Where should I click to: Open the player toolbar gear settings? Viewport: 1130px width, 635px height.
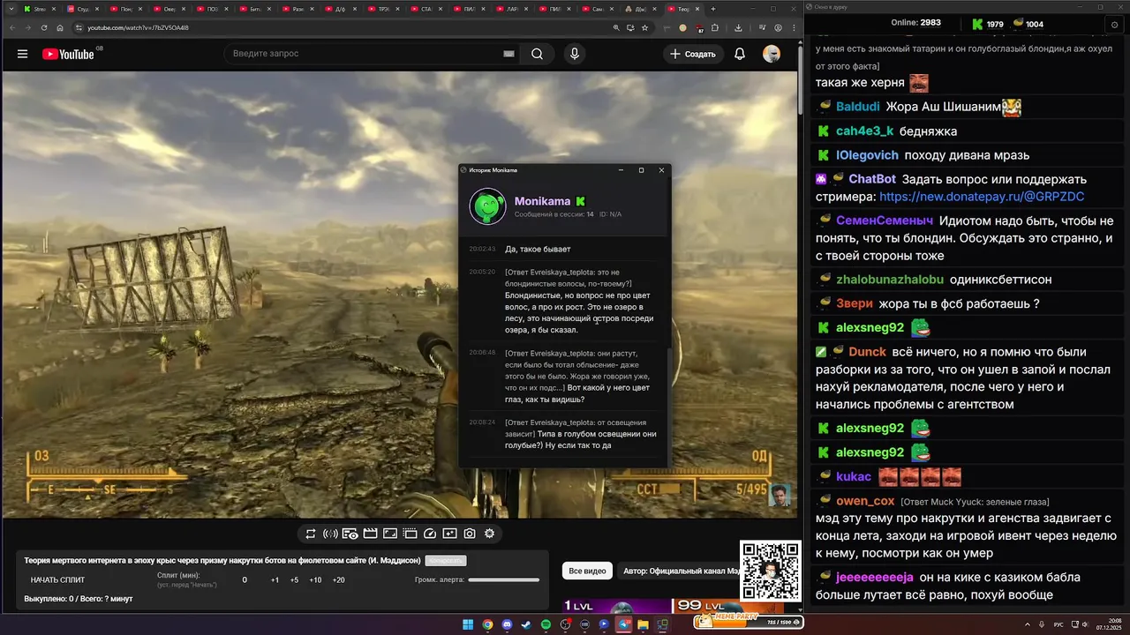489,534
